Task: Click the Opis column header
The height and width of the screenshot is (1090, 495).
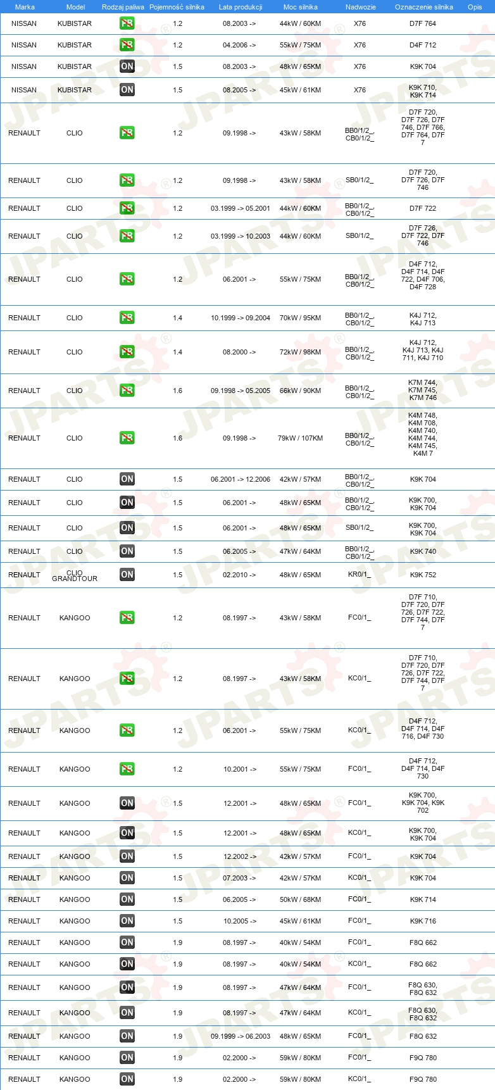Action: [x=475, y=7]
